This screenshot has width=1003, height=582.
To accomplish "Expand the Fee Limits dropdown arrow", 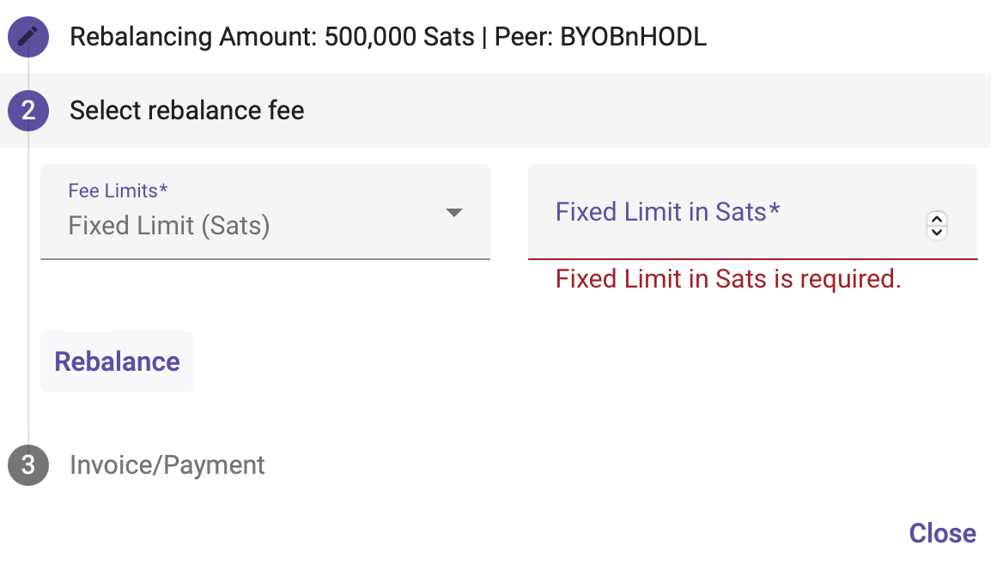I will 454,213.
